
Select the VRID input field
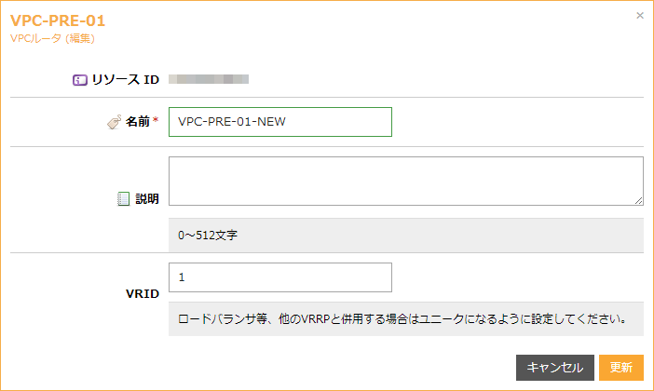point(279,277)
